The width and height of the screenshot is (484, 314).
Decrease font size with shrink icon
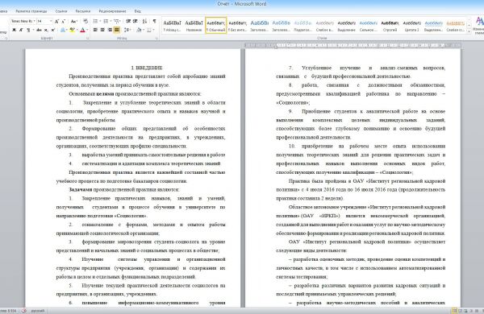click(63, 21)
